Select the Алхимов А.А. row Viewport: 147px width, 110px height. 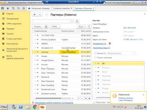click(62, 48)
